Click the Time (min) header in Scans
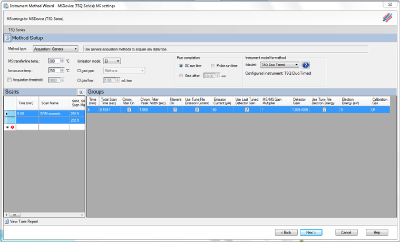This screenshot has width=400, height=242. 27,103
